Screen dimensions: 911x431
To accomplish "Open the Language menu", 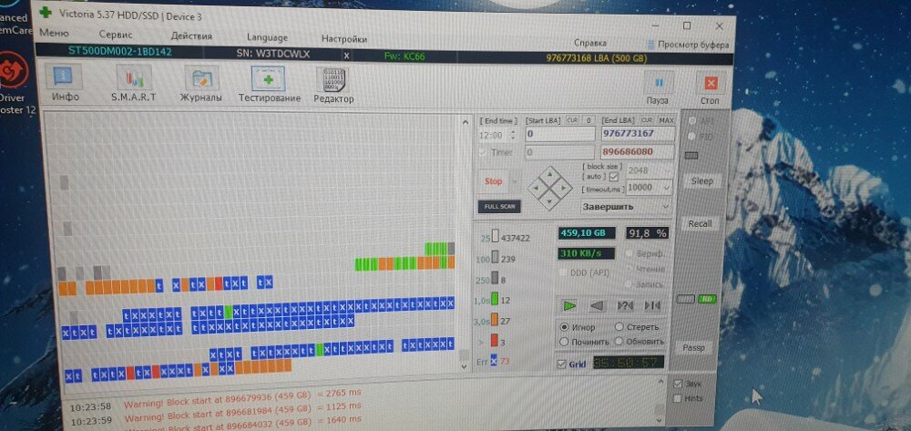I will click(267, 37).
